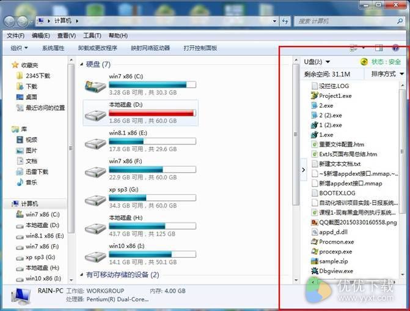The image size is (410, 311).
Task: Click 打开控制面板 toolbar button
Action: pos(200,48)
